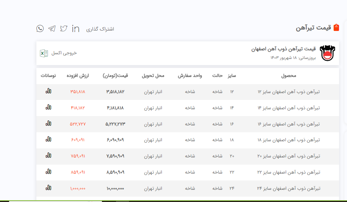Open fluctuations chart icon for size 14 row
This screenshot has width=347, height=202.
coord(48,107)
